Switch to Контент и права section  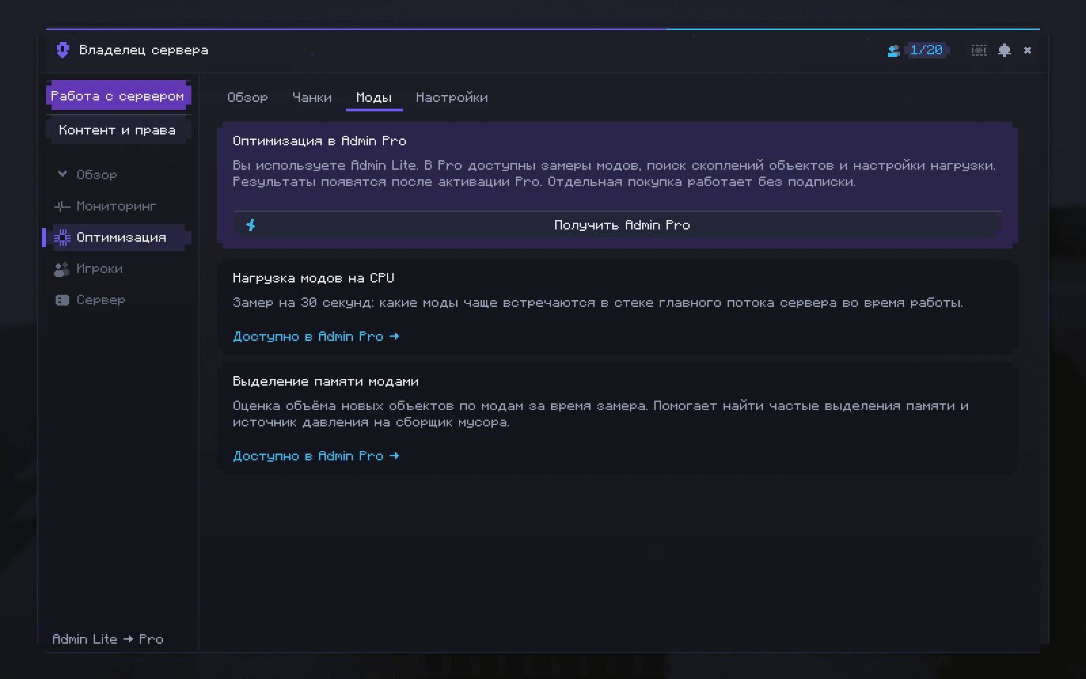(x=118, y=130)
